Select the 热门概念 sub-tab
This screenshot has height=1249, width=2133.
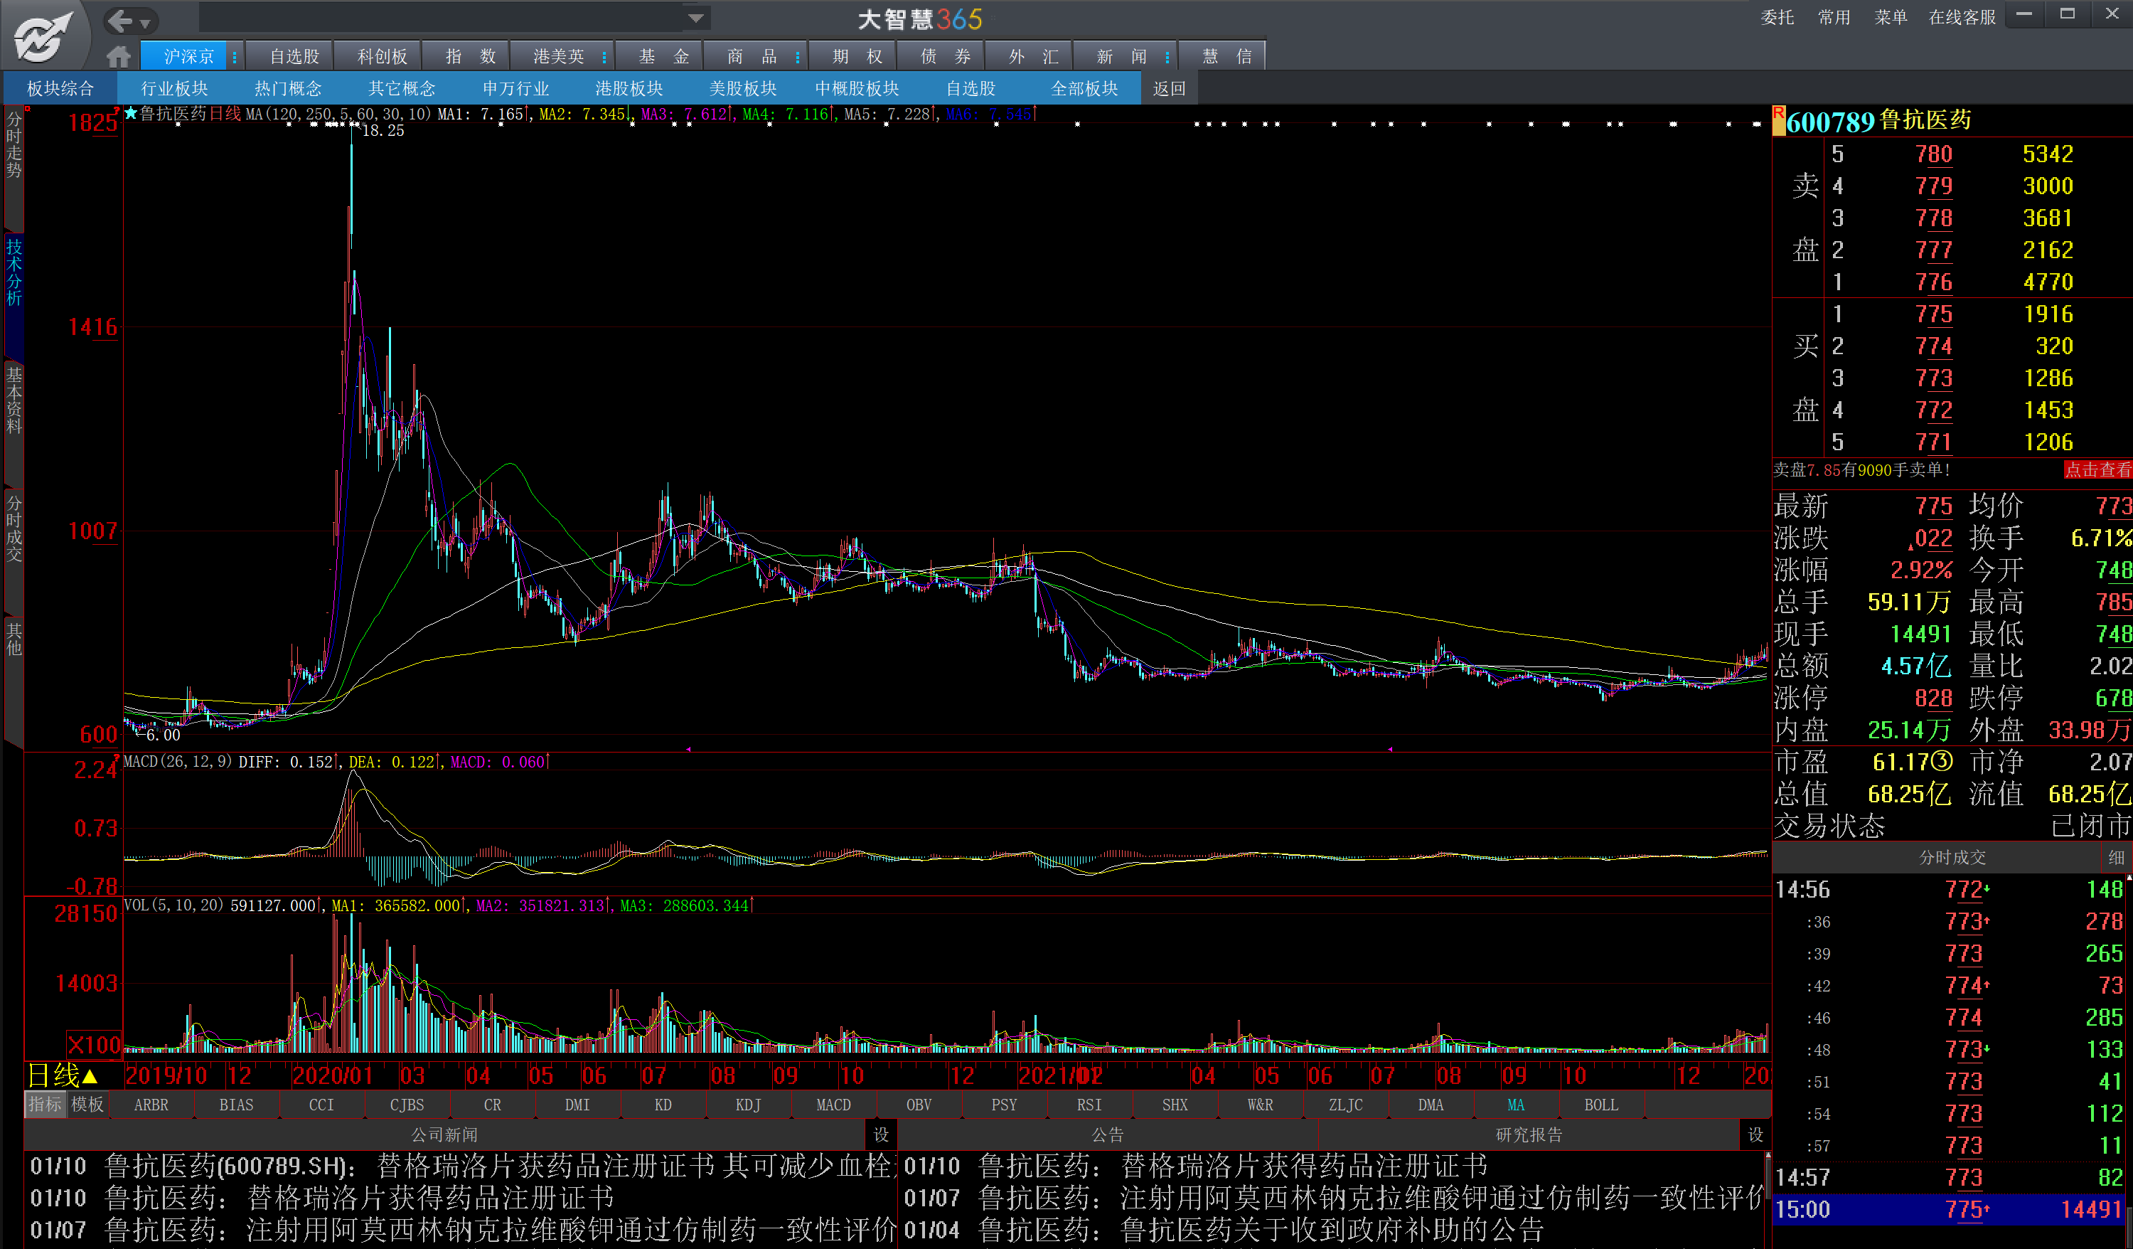point(288,89)
